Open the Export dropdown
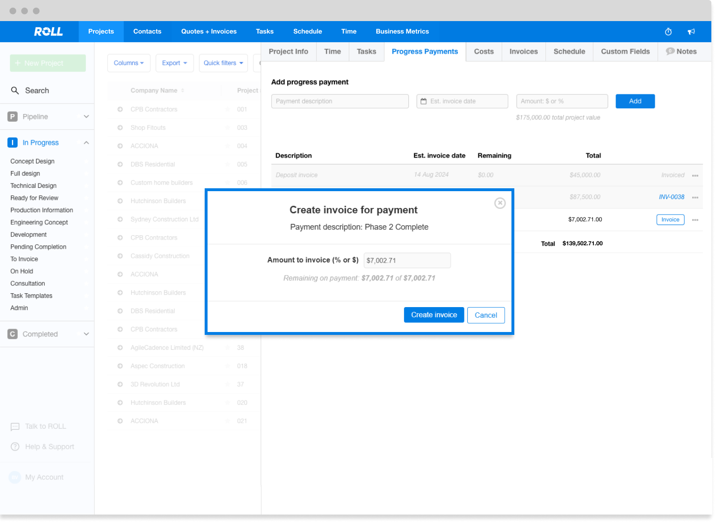The width and height of the screenshot is (719, 527). pyautogui.click(x=174, y=63)
